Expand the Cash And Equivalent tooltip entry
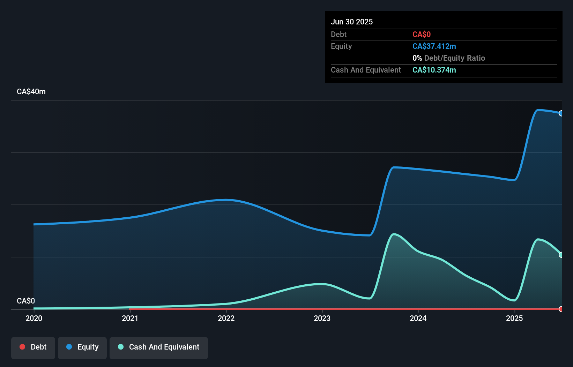 (366, 70)
